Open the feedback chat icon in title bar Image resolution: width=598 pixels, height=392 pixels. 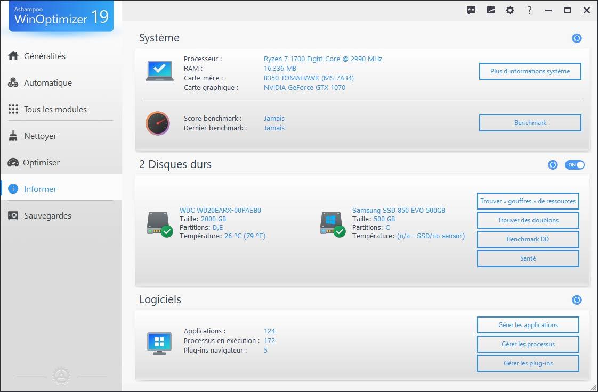coord(471,10)
